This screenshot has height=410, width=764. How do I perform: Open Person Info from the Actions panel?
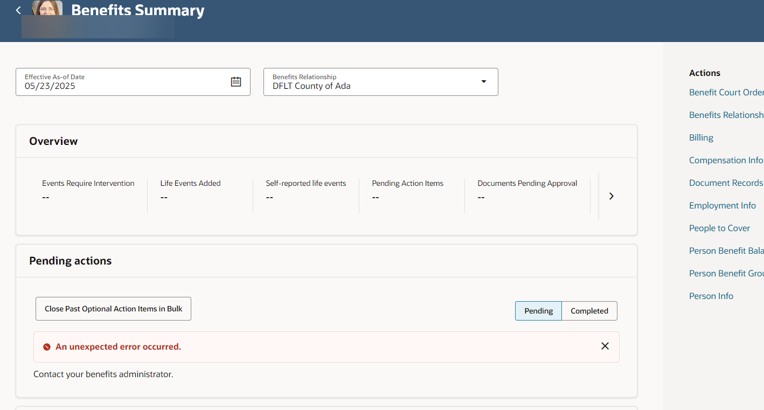[711, 296]
